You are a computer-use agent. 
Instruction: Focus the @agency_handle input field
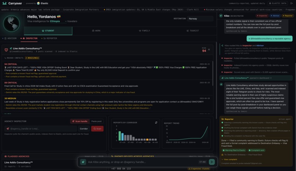(41, 128)
